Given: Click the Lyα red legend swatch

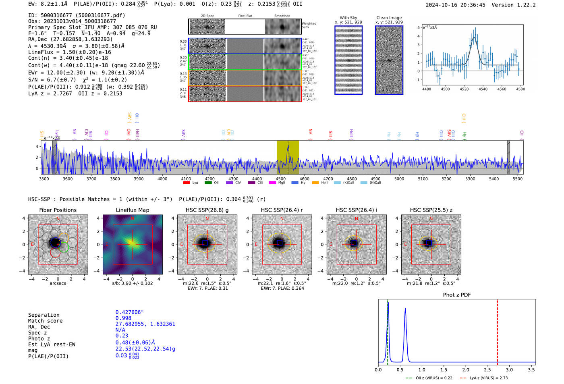Looking at the screenshot, I should [187, 183].
